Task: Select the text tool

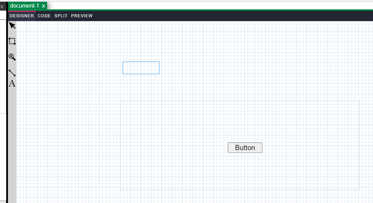Action: click(12, 83)
